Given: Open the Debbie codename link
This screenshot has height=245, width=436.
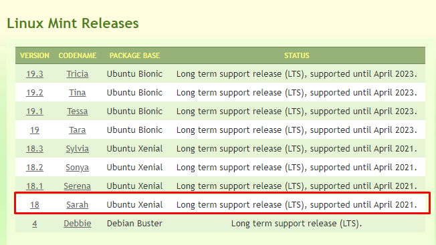Looking at the screenshot, I should [78, 224].
